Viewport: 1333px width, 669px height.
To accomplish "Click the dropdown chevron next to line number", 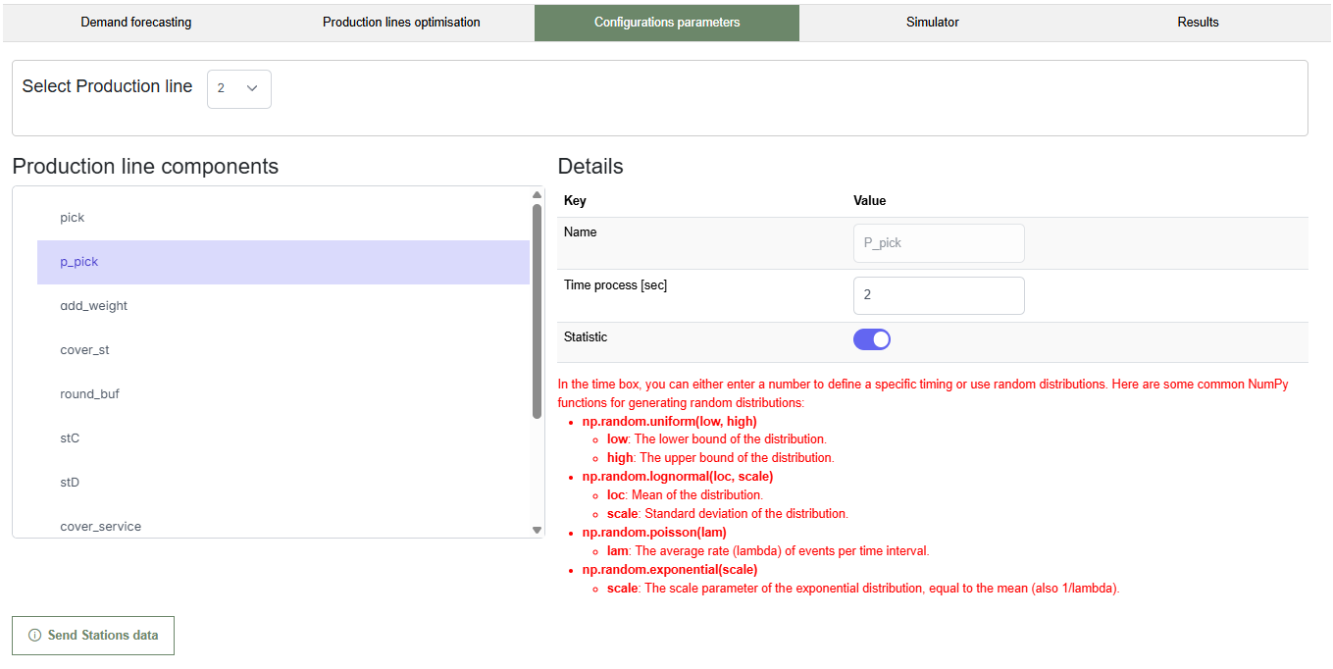I will coord(254,88).
